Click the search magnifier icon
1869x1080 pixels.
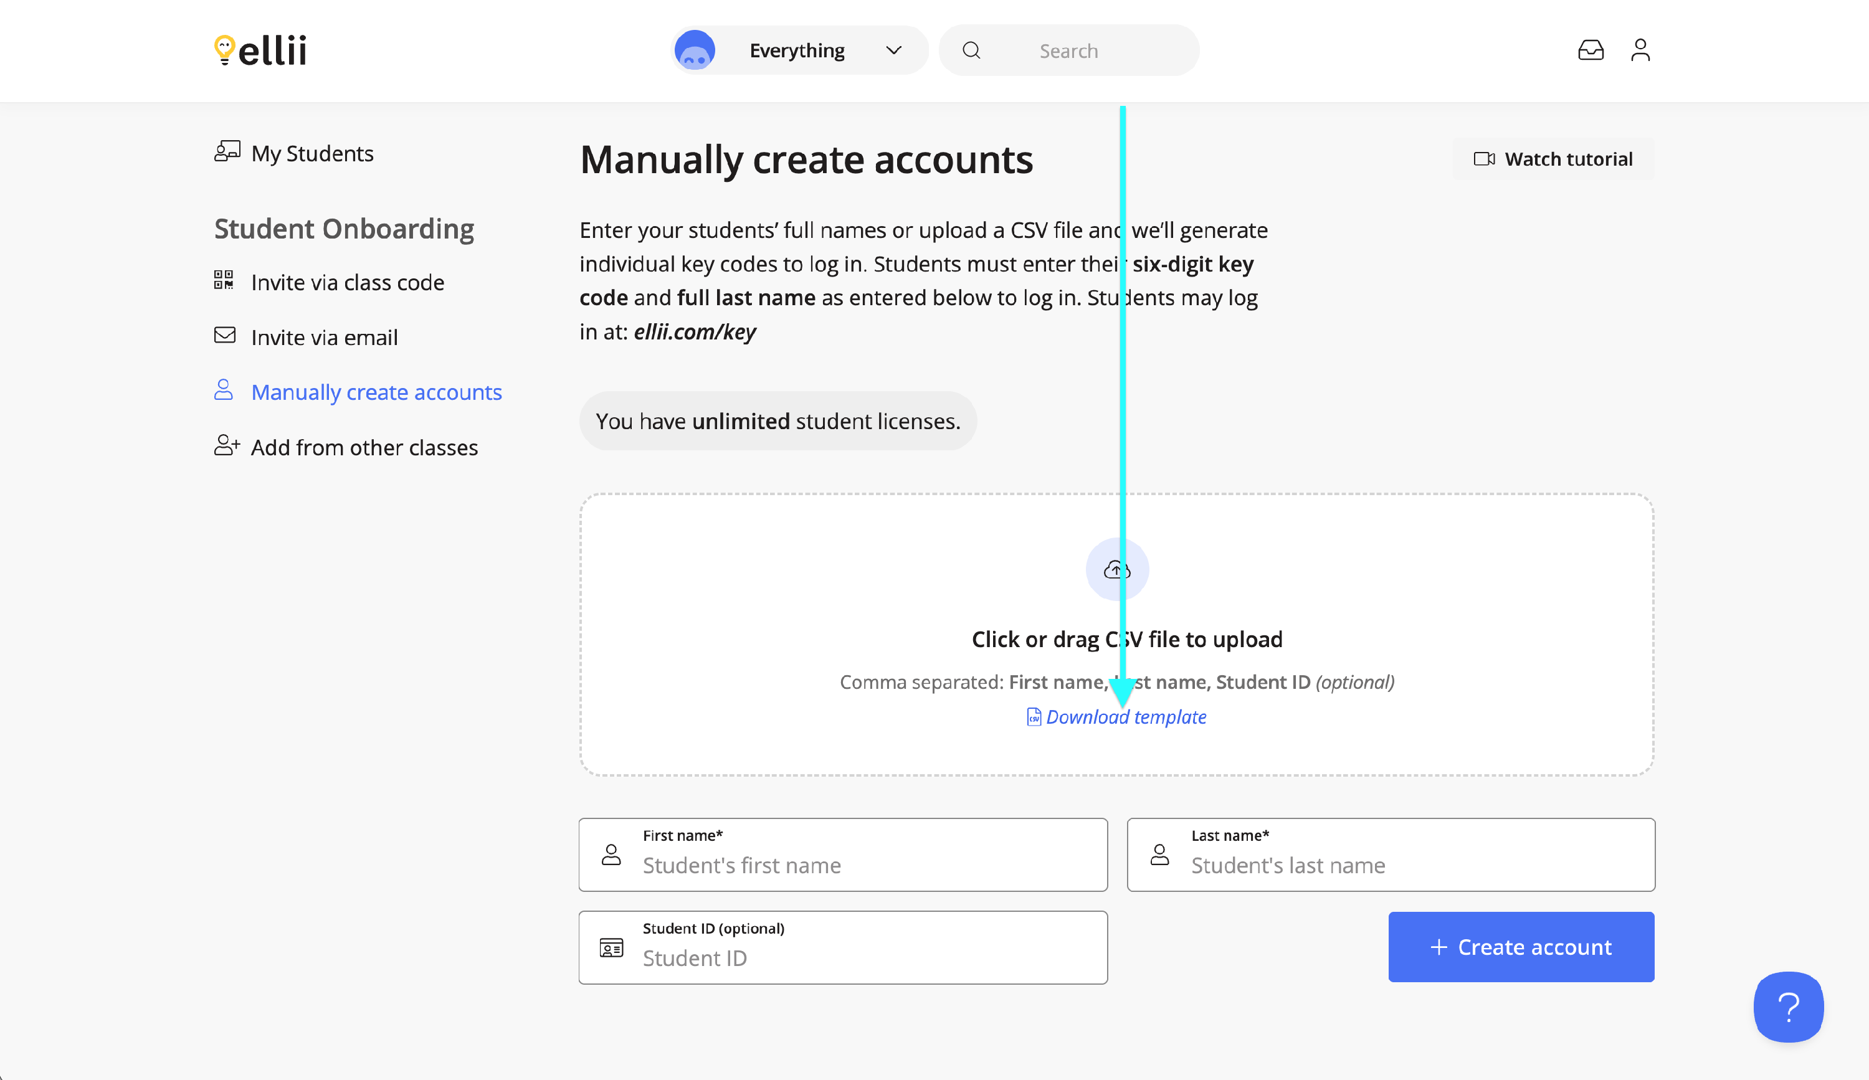coord(972,50)
